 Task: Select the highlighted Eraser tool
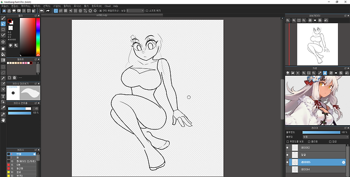click(3, 24)
